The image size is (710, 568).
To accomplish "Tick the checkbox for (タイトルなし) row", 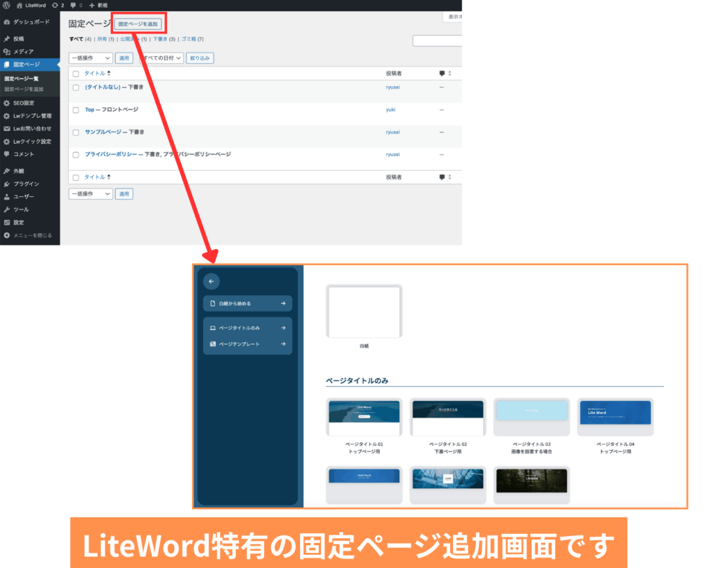I will (x=76, y=87).
